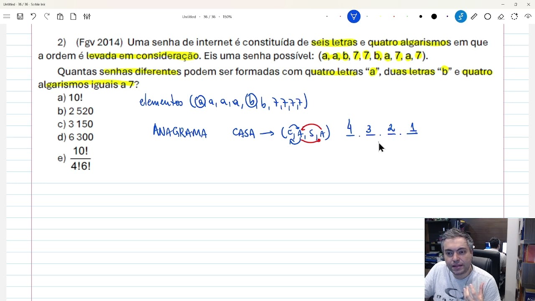Click the clipboard paste icon
Image resolution: width=535 pixels, height=301 pixels.
[60, 17]
